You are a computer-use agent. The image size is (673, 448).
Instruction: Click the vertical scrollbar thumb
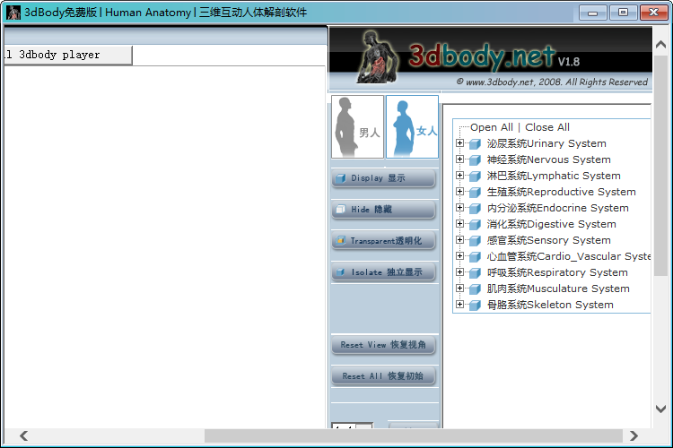click(661, 166)
